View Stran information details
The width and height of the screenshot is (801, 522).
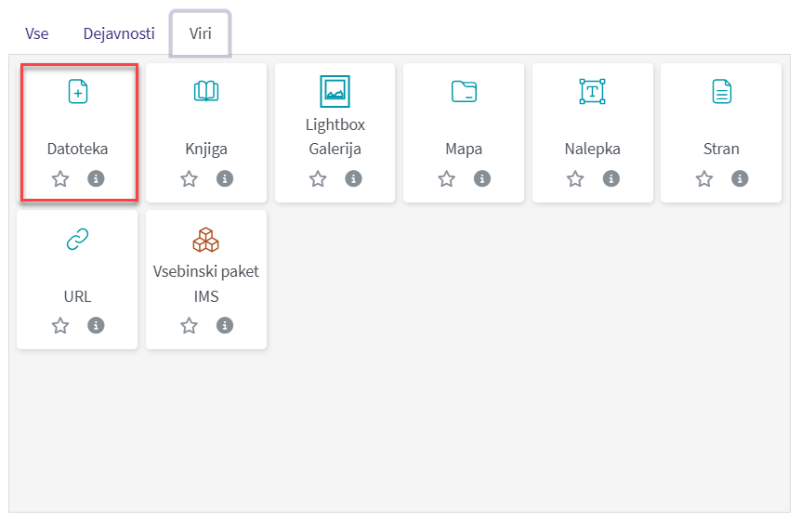(x=740, y=178)
